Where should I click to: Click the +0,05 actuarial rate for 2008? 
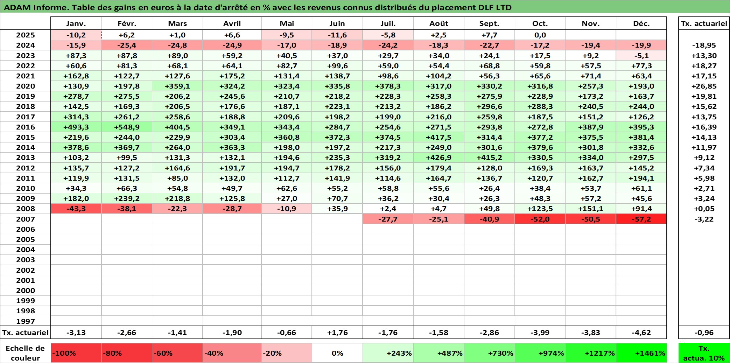pyautogui.click(x=704, y=209)
